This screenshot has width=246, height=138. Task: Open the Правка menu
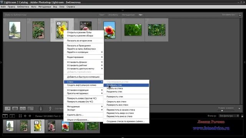point(12,7)
